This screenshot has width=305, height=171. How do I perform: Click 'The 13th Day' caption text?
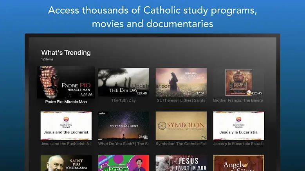point(123,100)
